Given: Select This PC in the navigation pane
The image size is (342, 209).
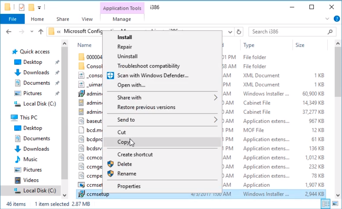Looking at the screenshot, I should (29, 118).
